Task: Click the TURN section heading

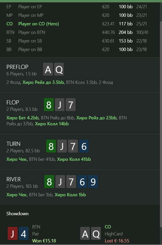Action: click(x=13, y=144)
